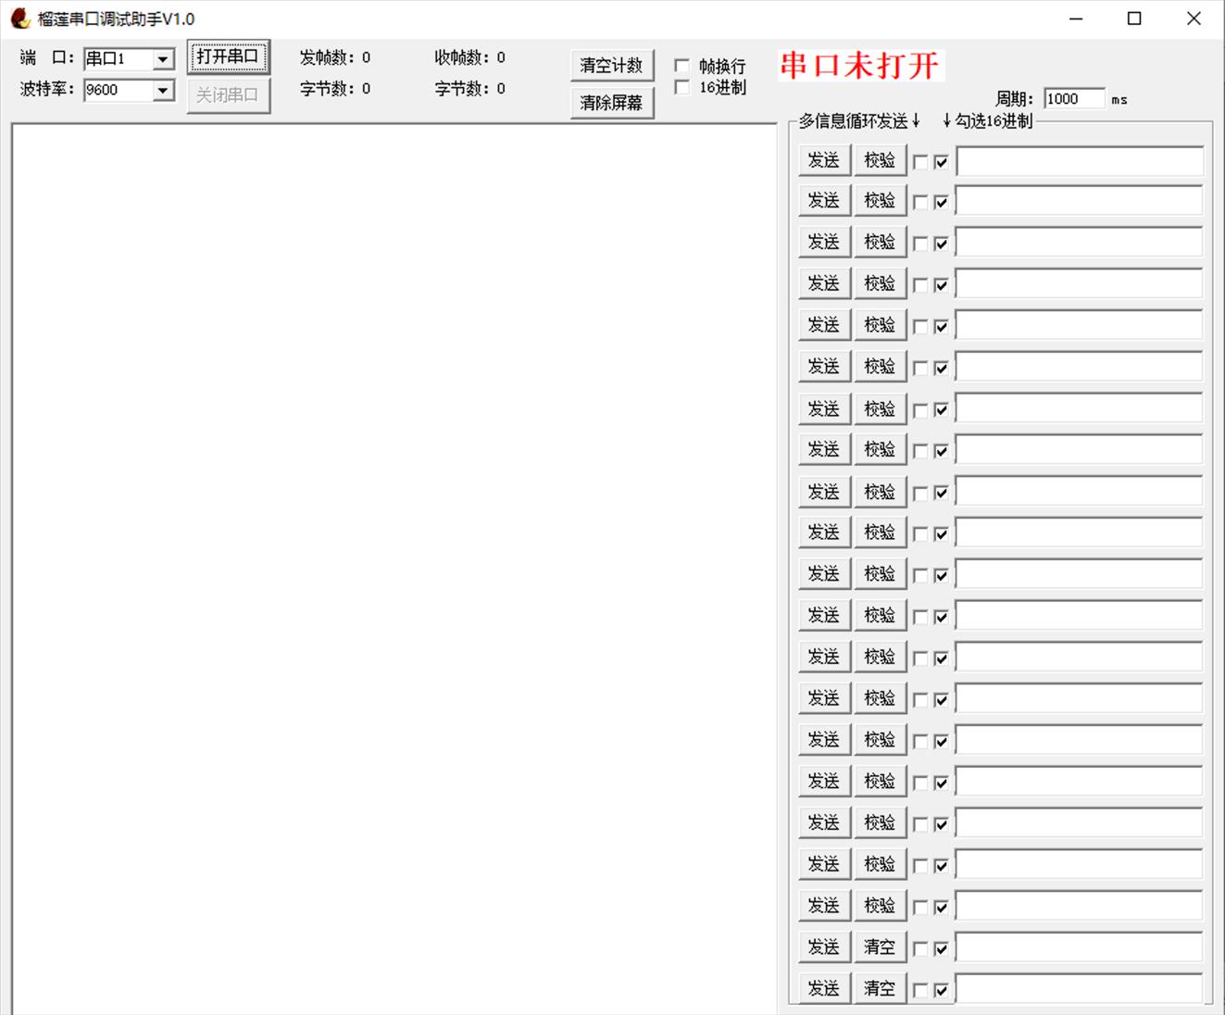Tick the loop-send checkbox in first row
The width and height of the screenshot is (1225, 1015).
point(920,162)
